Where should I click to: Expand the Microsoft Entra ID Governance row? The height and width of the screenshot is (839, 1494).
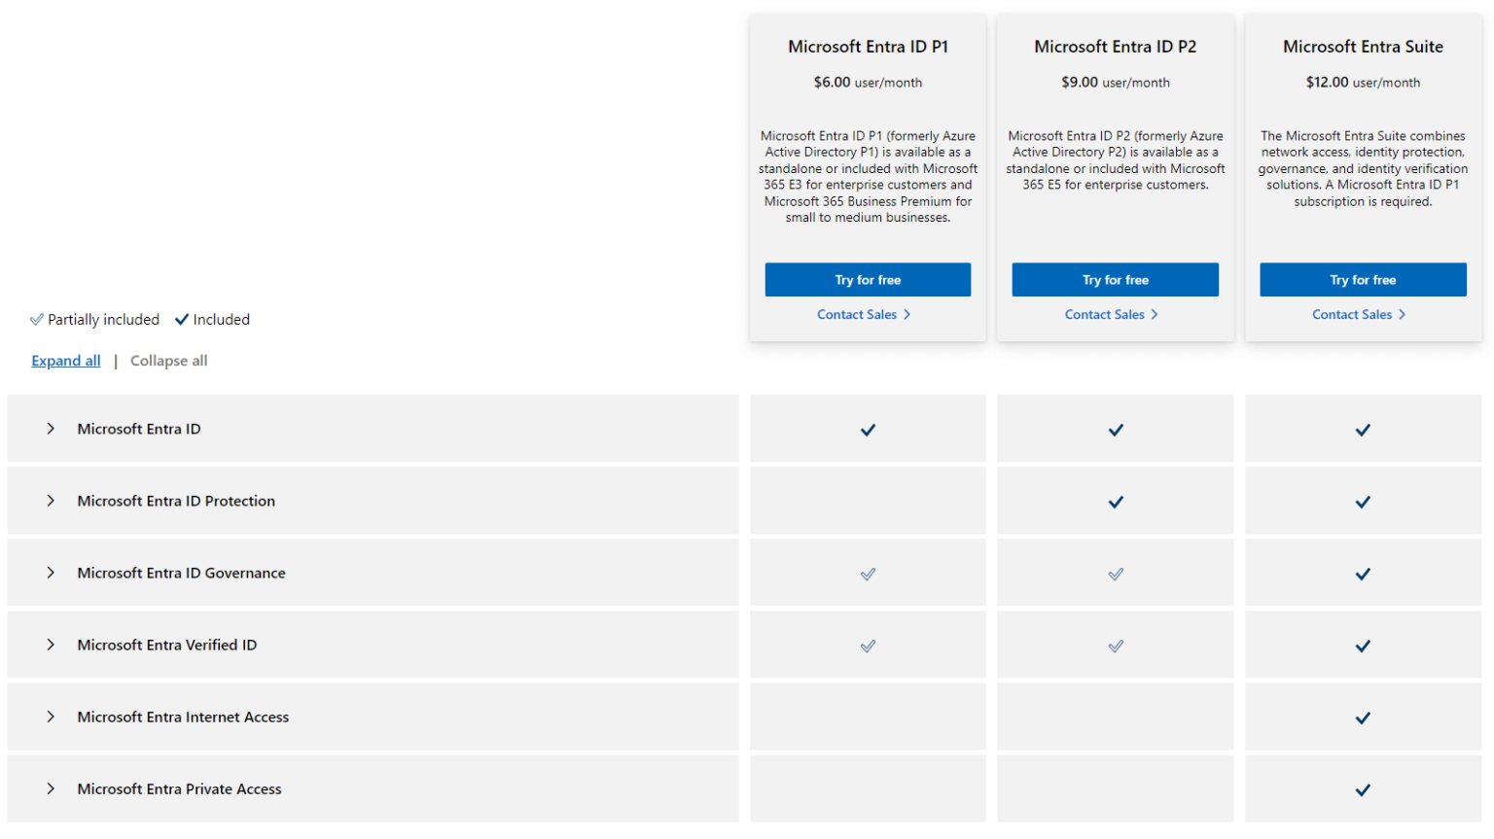click(52, 574)
